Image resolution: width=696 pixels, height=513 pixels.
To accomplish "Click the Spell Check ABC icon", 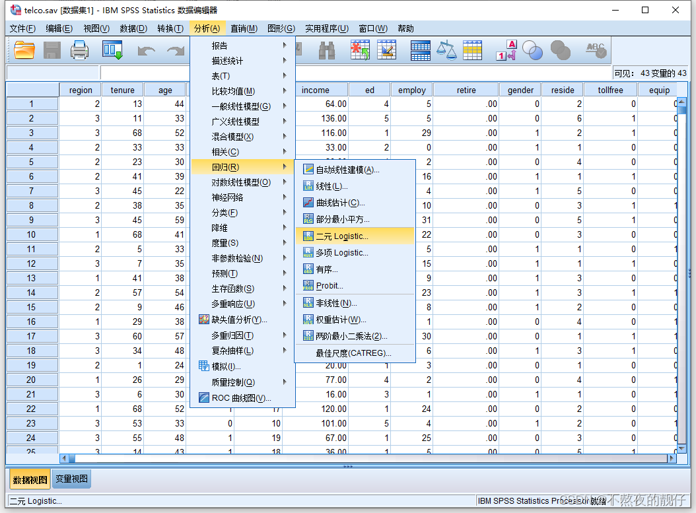I will (x=596, y=50).
